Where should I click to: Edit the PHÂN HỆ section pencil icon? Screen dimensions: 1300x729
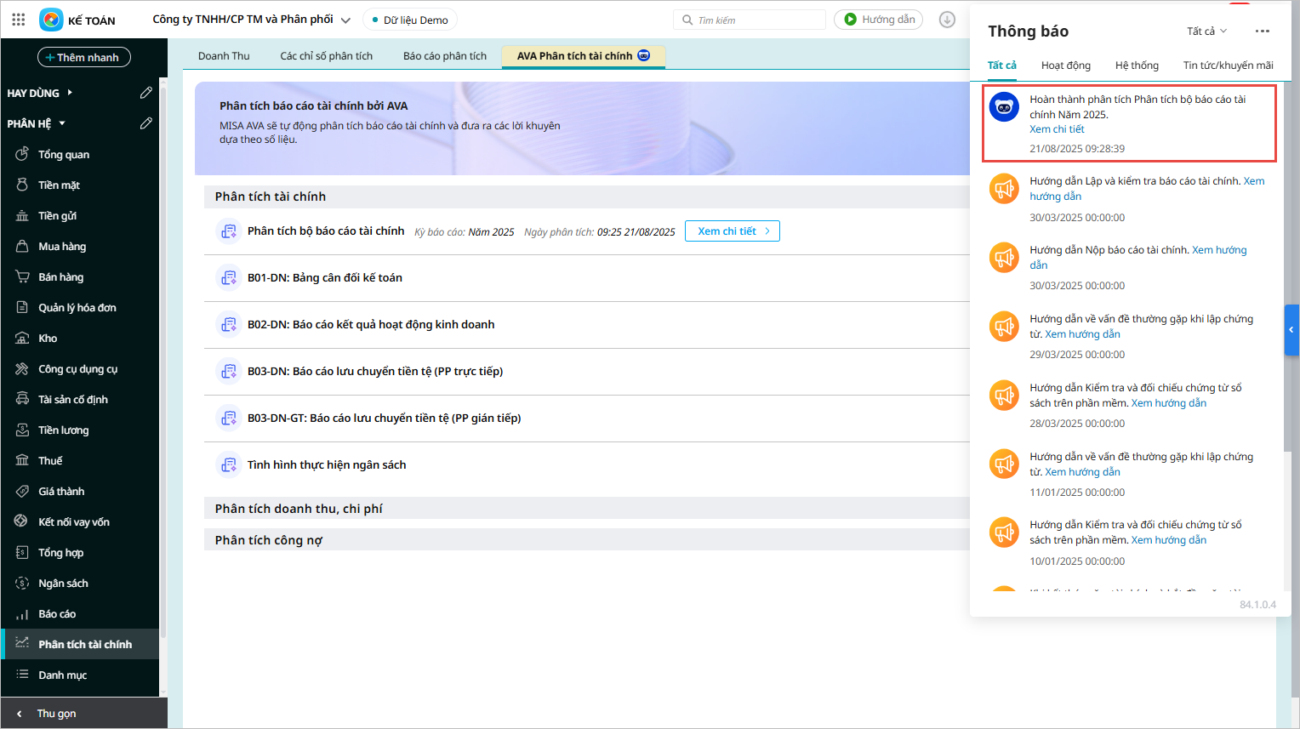[145, 123]
